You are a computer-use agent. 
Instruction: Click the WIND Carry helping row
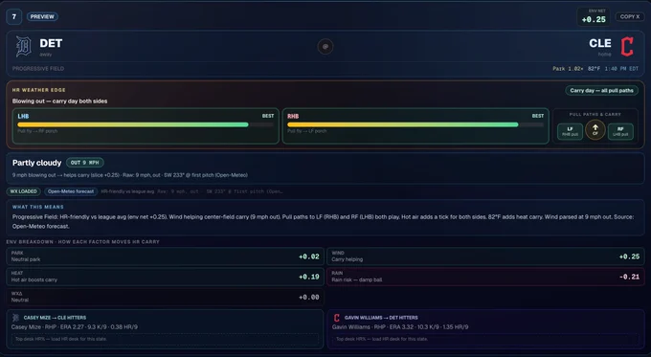point(485,257)
